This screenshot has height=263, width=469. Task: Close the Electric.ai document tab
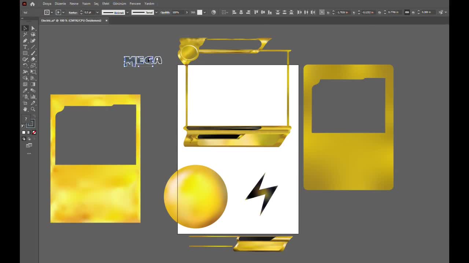click(x=107, y=20)
